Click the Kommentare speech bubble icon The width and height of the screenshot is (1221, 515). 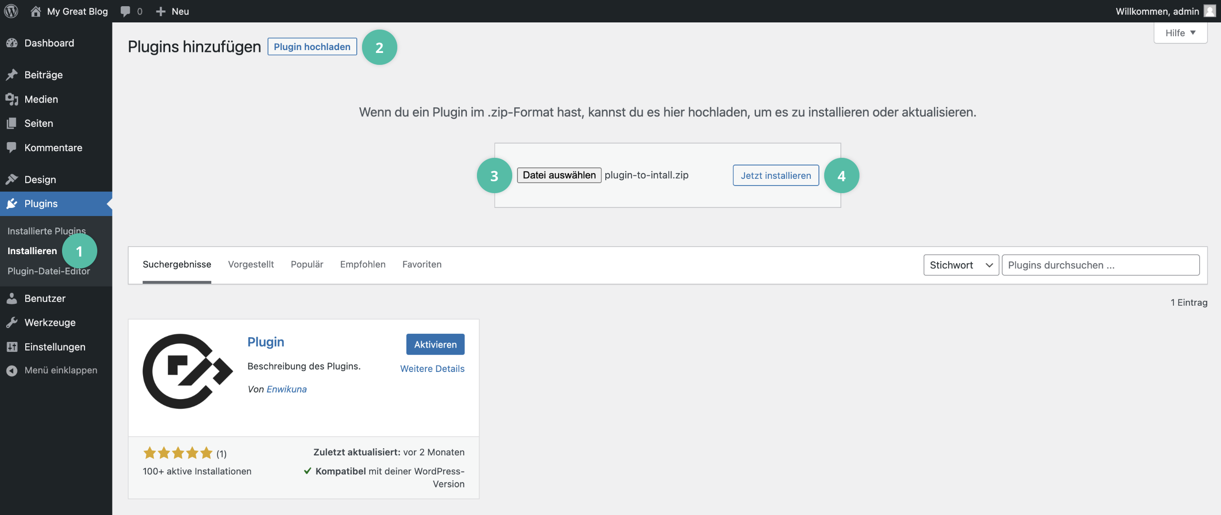tap(12, 148)
